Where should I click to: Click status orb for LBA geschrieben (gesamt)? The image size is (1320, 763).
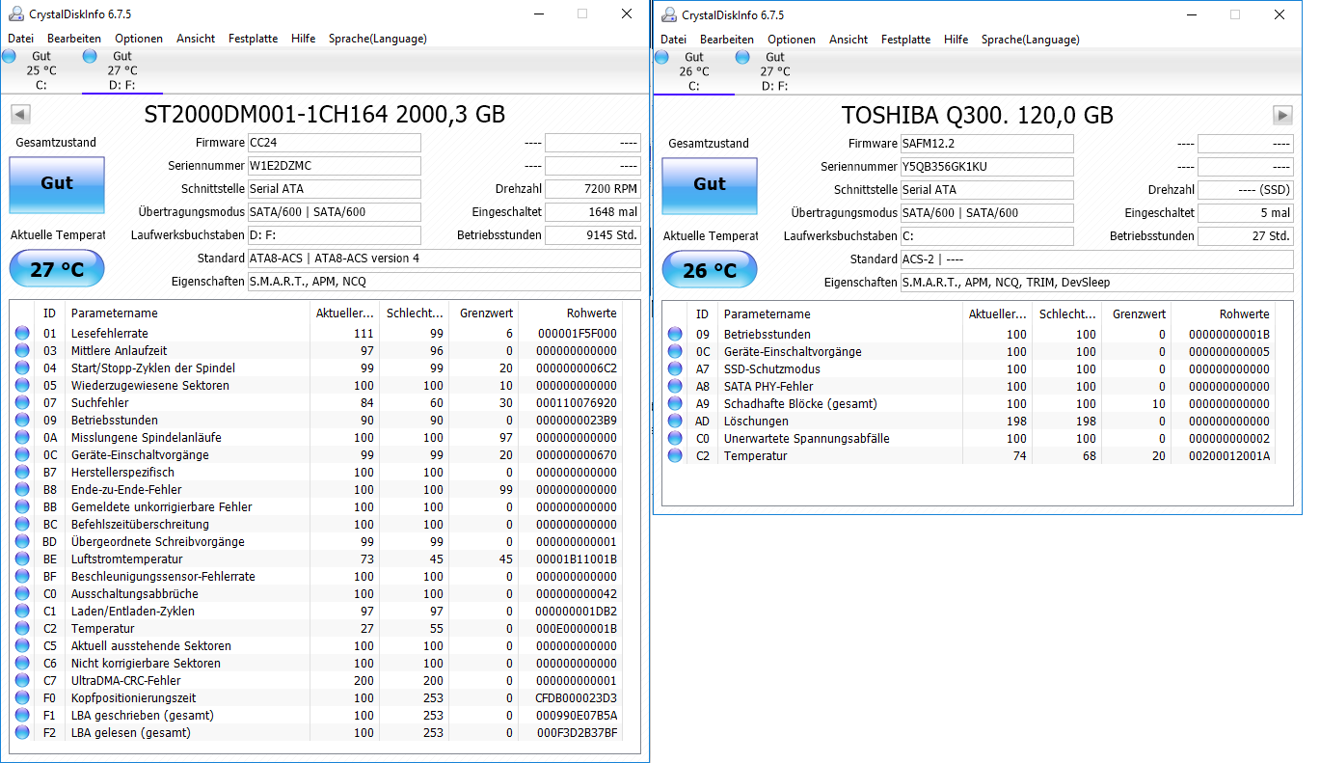coord(22,716)
